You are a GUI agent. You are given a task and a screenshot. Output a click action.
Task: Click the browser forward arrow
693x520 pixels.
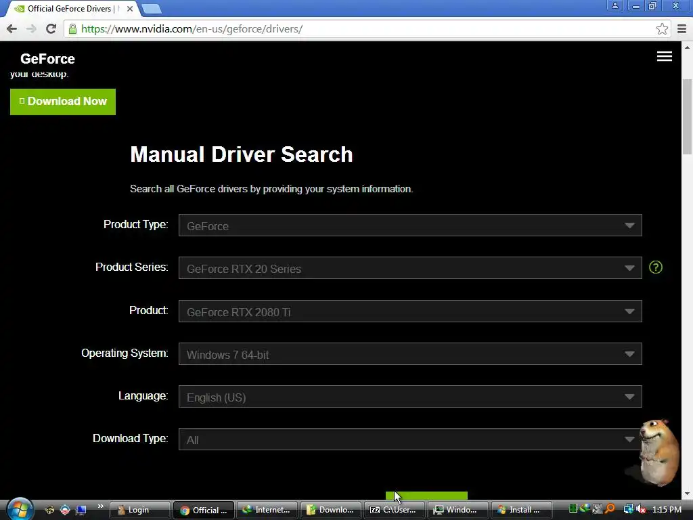click(x=31, y=29)
